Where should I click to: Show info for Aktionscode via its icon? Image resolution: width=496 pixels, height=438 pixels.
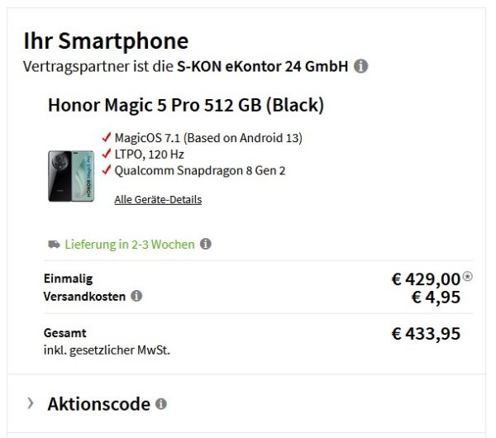click(160, 404)
